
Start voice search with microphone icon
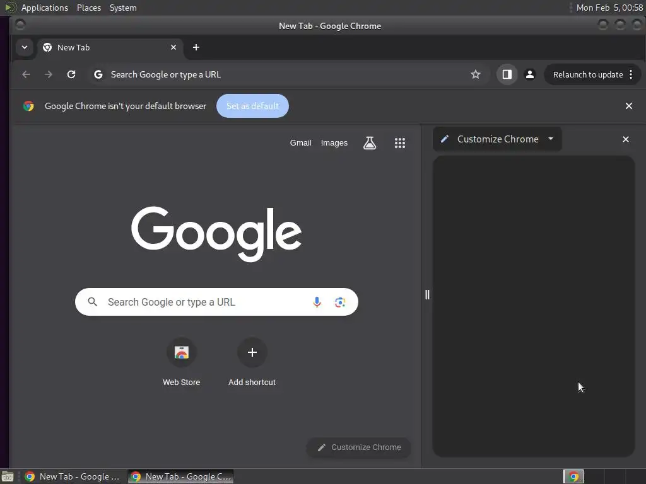317,302
